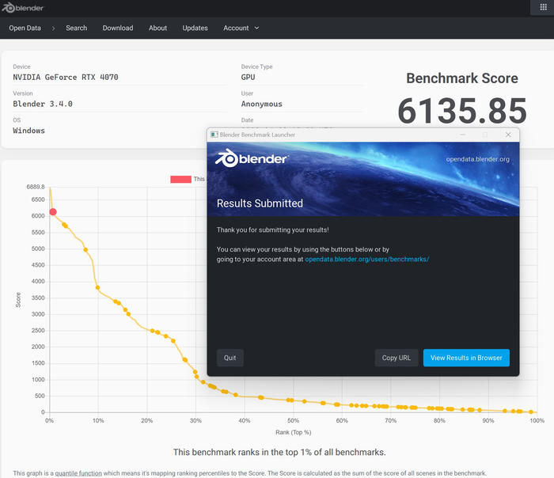
Task: Click the 100% x-axis tick label
Action: [537, 420]
